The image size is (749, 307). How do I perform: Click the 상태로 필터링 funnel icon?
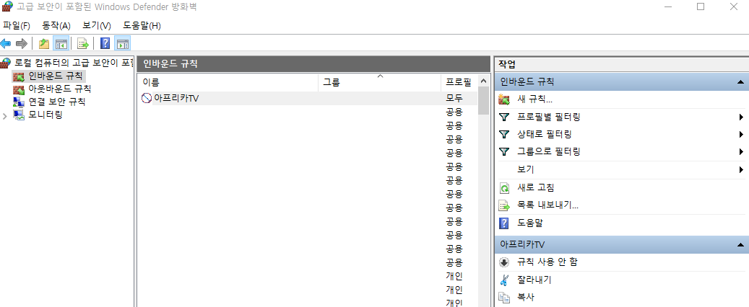(x=504, y=135)
